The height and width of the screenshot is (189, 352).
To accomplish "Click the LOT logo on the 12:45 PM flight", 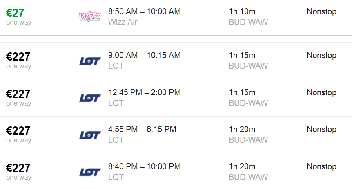I will (90, 98).
